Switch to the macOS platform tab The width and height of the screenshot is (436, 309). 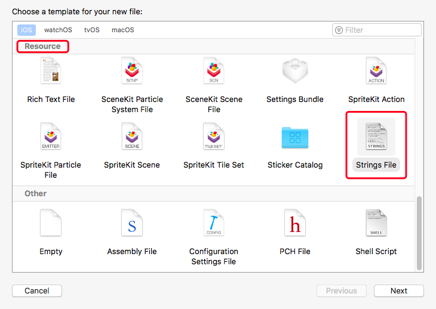pyautogui.click(x=123, y=30)
